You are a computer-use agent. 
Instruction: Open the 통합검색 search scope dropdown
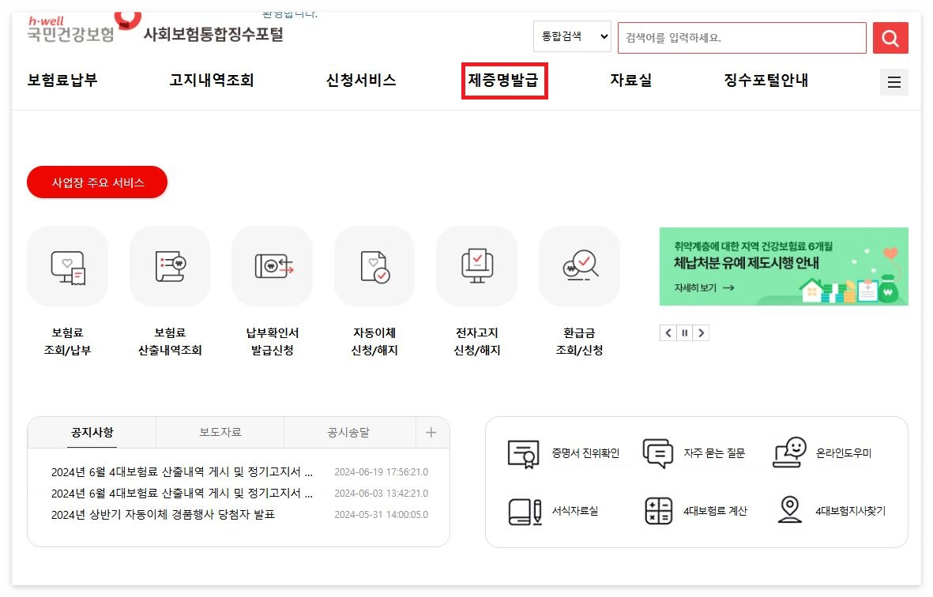click(571, 37)
